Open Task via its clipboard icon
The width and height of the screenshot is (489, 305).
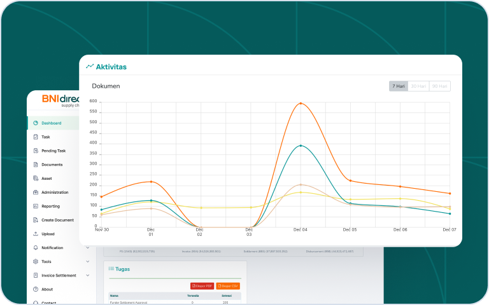(36, 137)
